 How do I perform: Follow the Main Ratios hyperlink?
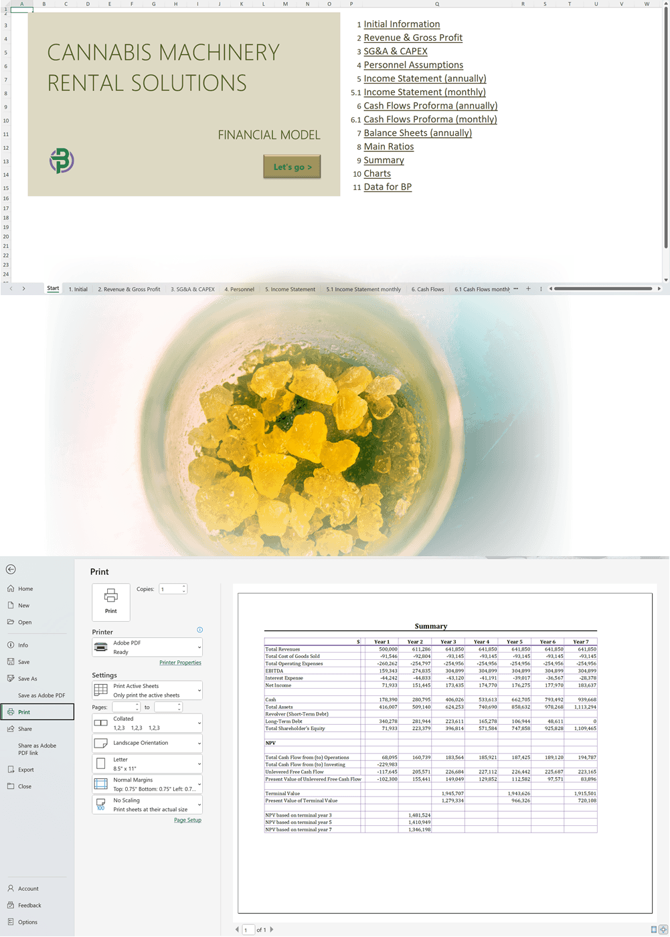388,147
